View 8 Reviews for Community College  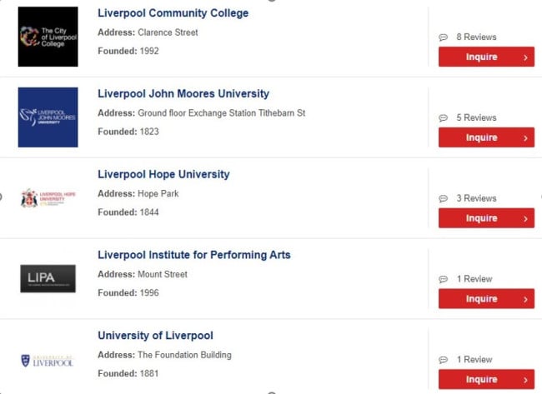pyautogui.click(x=476, y=37)
